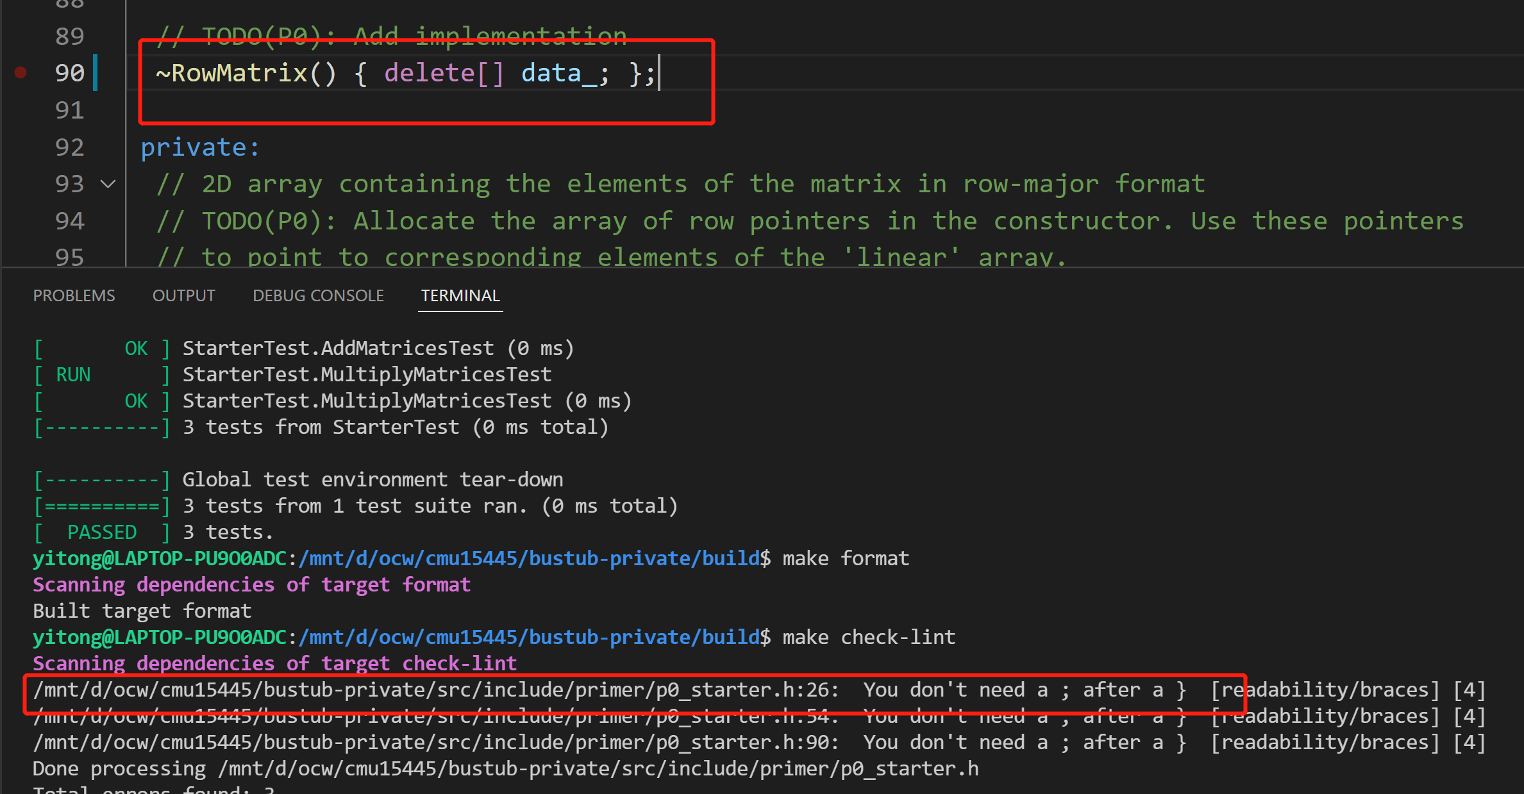
Task: Follow the p0_starter.h:90 lint error link
Action: coord(436,743)
